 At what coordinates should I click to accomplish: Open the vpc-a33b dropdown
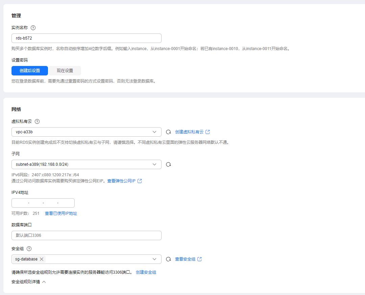coord(87,132)
